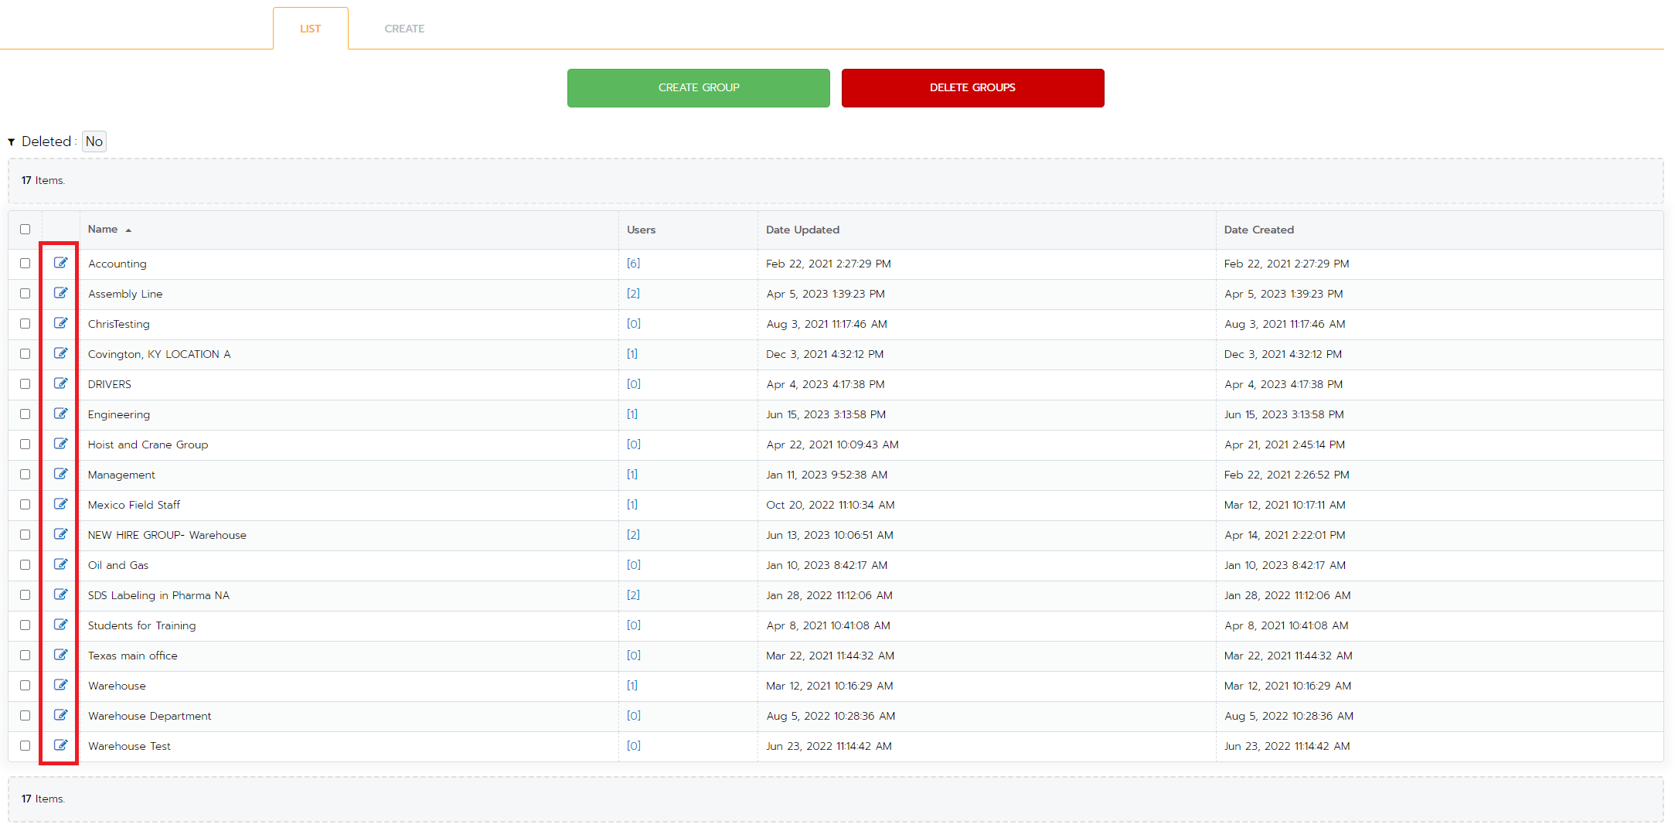Edit the Assembly Line group

[60, 293]
